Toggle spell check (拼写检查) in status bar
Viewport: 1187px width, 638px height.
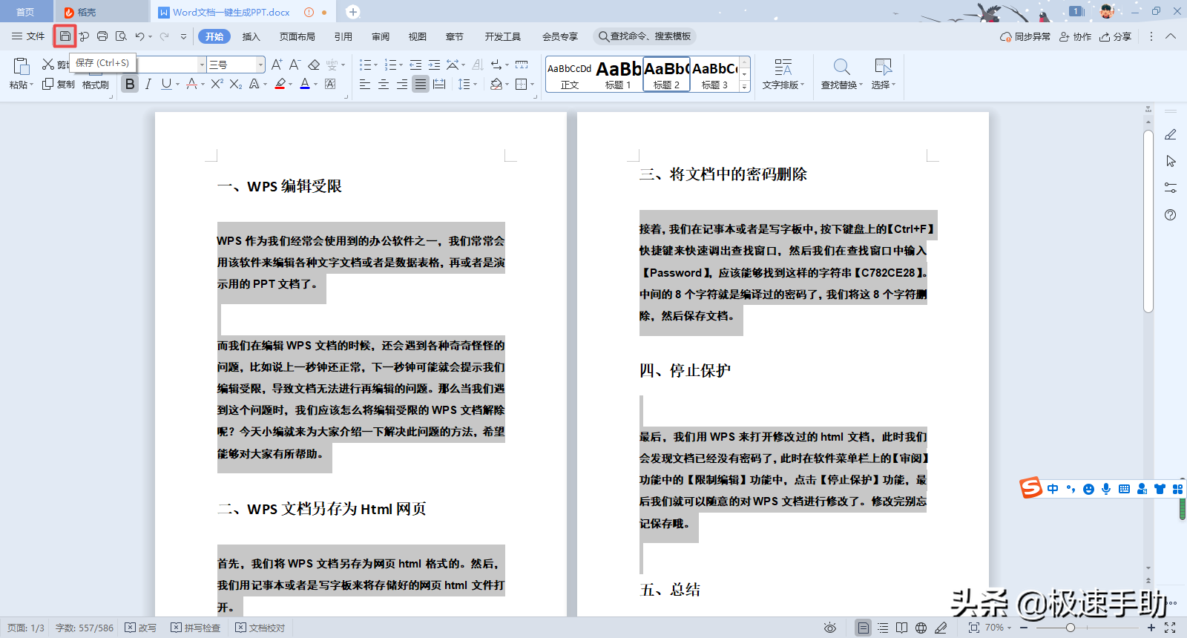pos(196,628)
